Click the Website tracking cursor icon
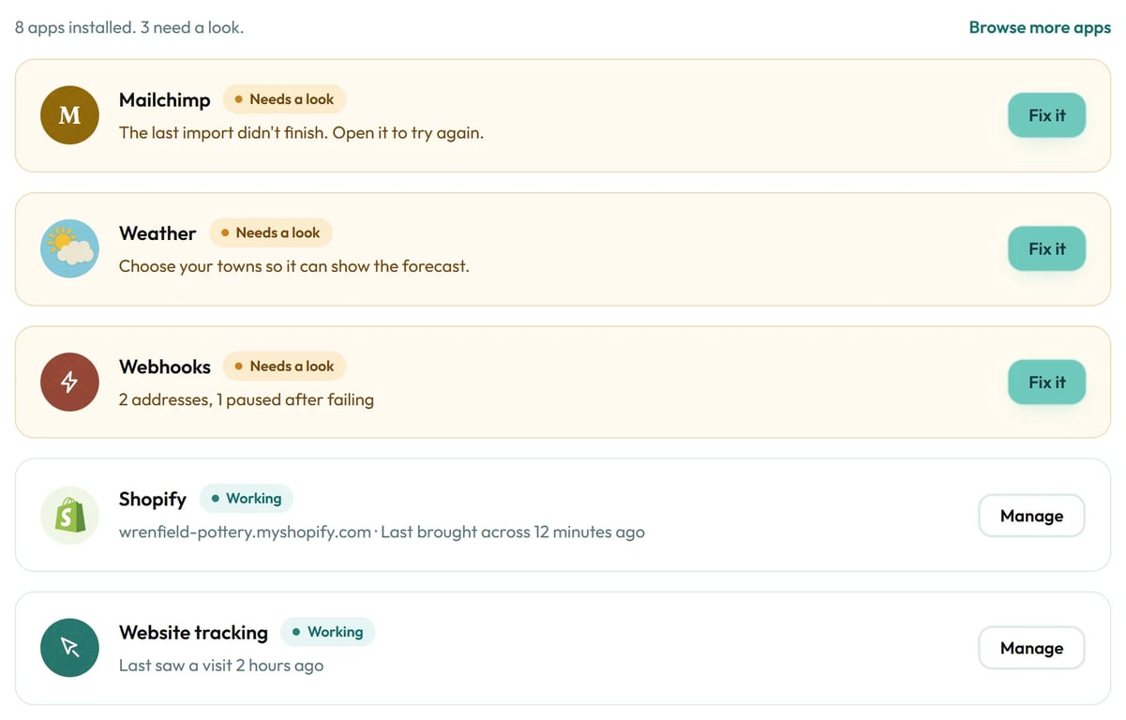This screenshot has height=720, width=1126. [x=70, y=648]
